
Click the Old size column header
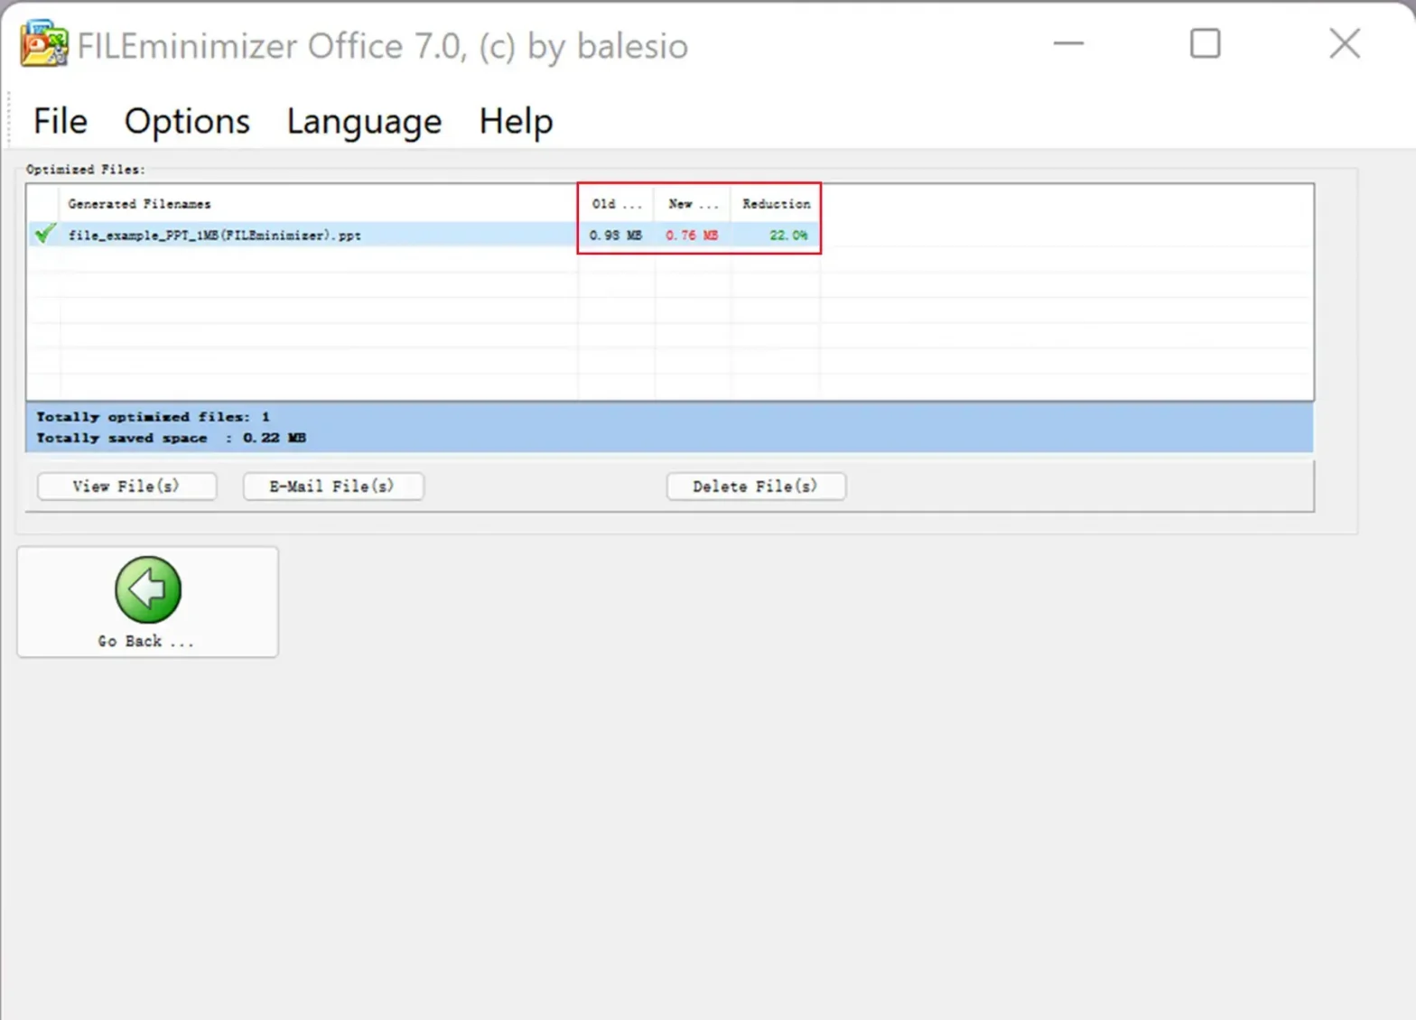click(x=616, y=204)
